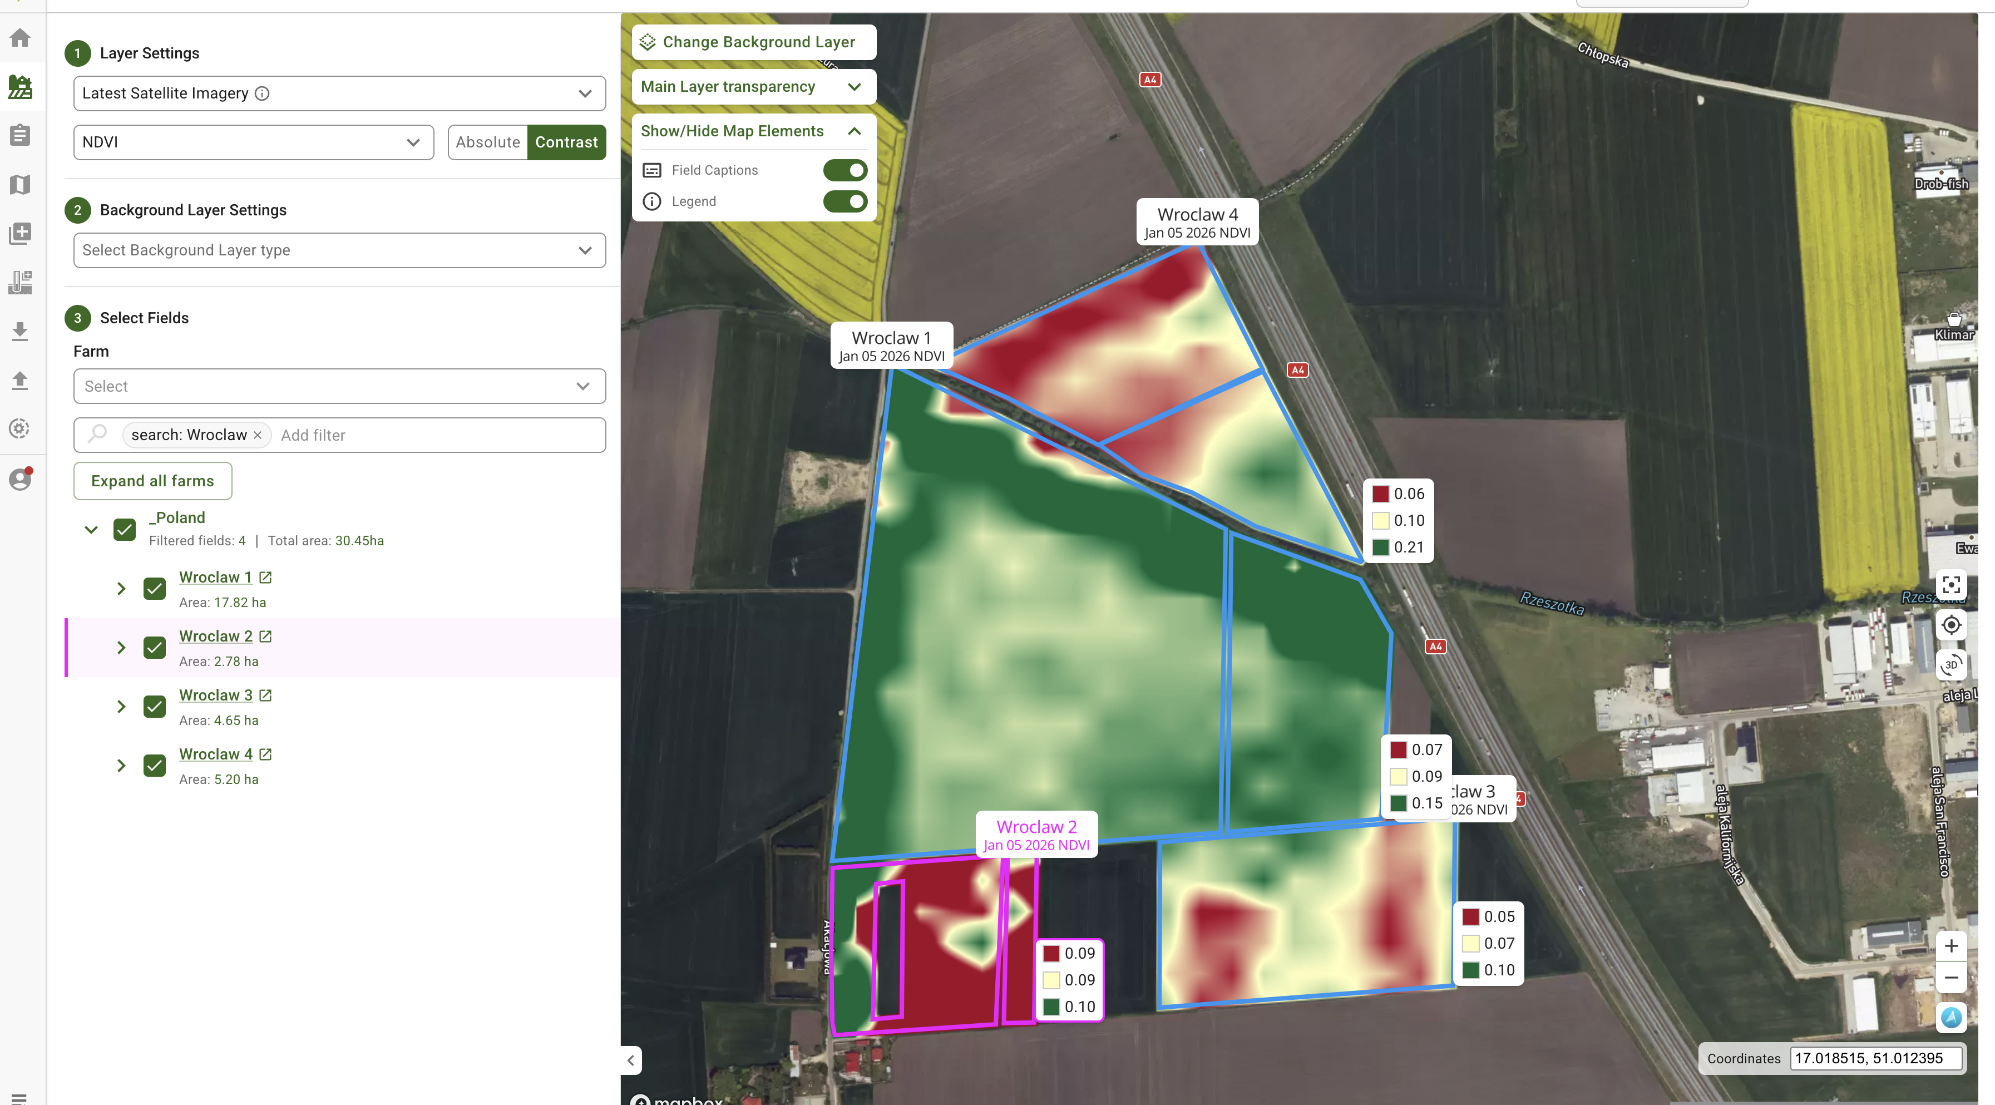Open the NDVI index dropdown
Image resolution: width=1995 pixels, height=1105 pixels.
tap(253, 142)
